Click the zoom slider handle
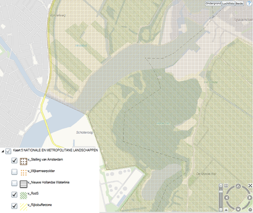 point(221,192)
